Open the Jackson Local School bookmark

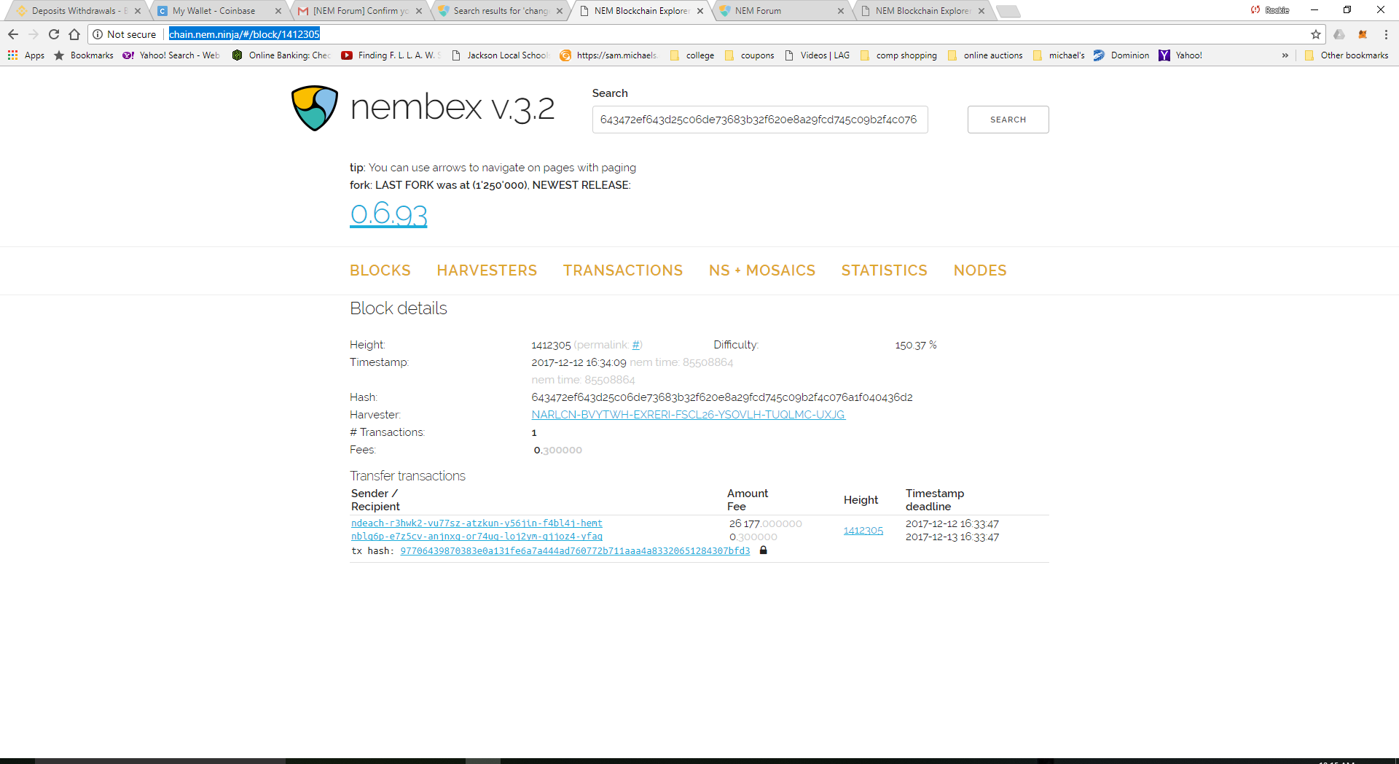pos(500,55)
